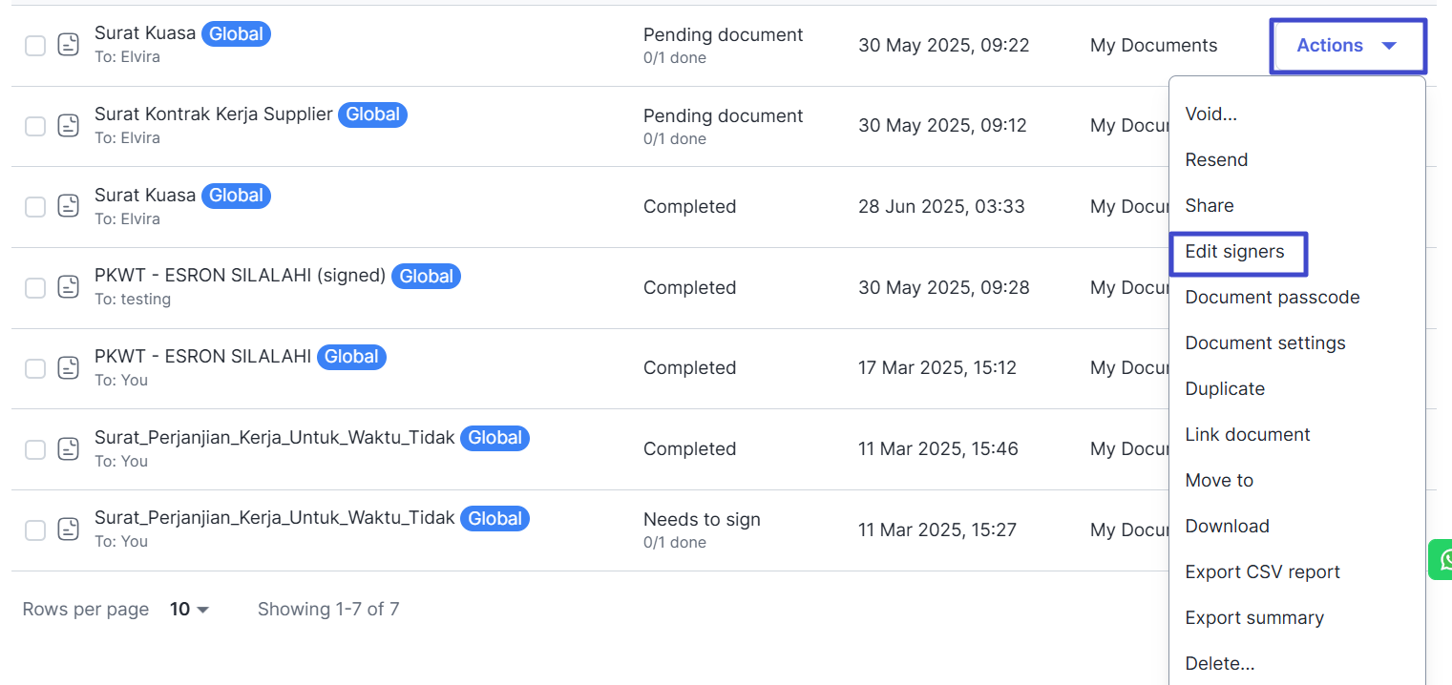Image resolution: width=1452 pixels, height=685 pixels.
Task: Click document icon for 17 Mar PKWT - ESRON SILALAHI
Action: tap(68, 368)
